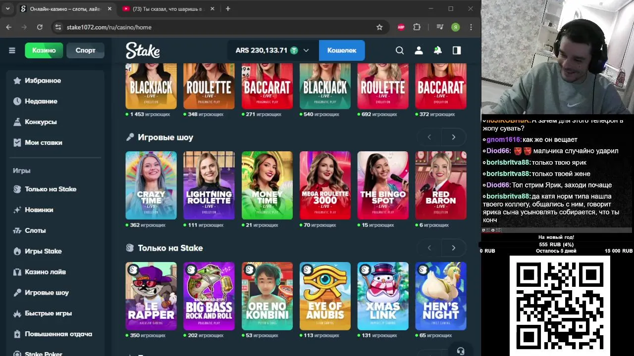
Task: Open the tab search dropdown arrow
Action: [7, 9]
